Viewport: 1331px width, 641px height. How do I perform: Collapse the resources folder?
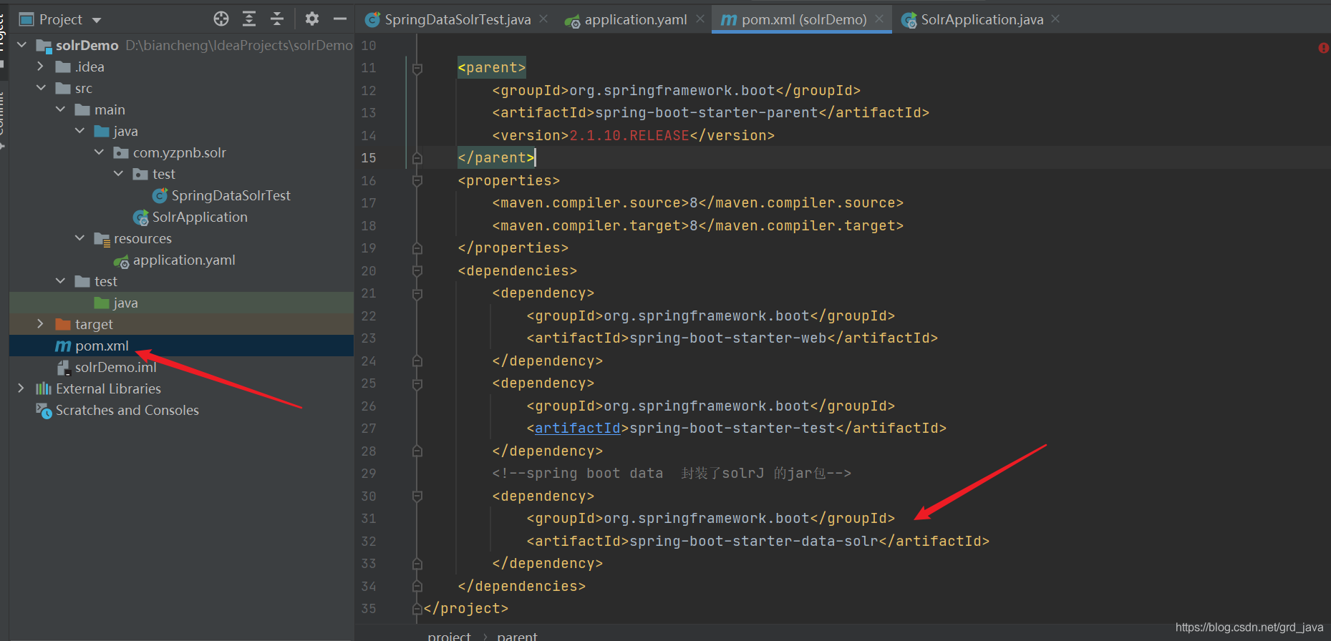pyautogui.click(x=79, y=238)
